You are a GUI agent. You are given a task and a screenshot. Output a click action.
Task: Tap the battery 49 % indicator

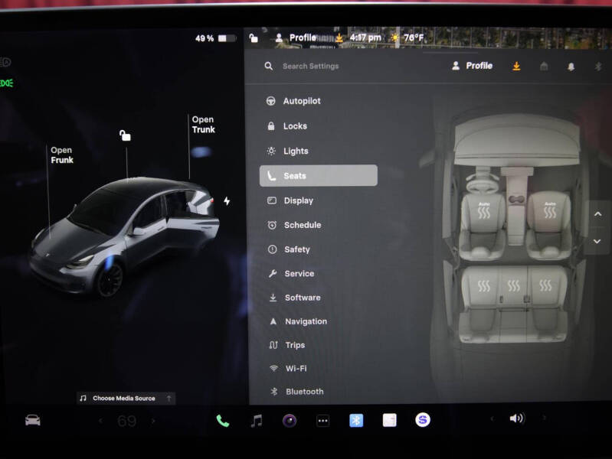(215, 38)
